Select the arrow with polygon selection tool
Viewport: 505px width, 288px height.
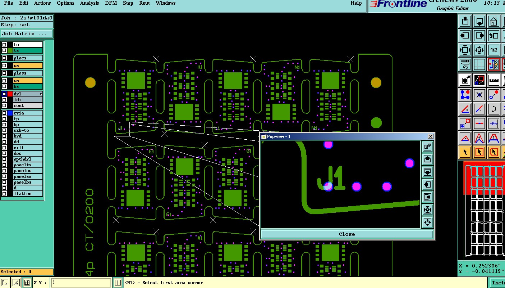(x=494, y=152)
